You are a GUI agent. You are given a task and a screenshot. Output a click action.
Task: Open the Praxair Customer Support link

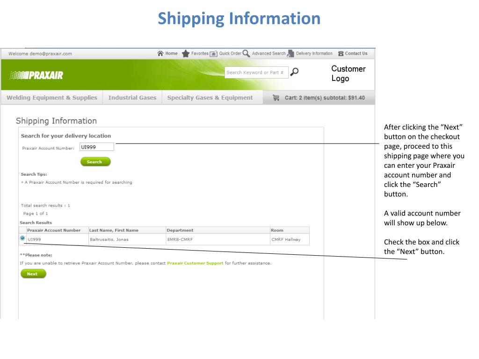195,263
